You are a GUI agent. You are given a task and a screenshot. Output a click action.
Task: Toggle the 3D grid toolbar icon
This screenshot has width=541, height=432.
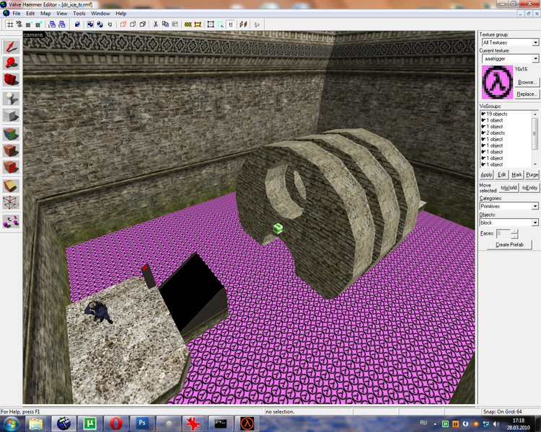pos(19,24)
